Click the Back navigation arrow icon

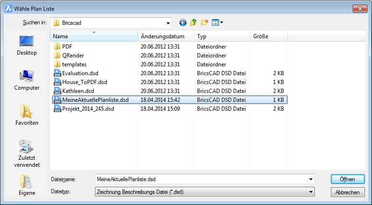point(183,22)
